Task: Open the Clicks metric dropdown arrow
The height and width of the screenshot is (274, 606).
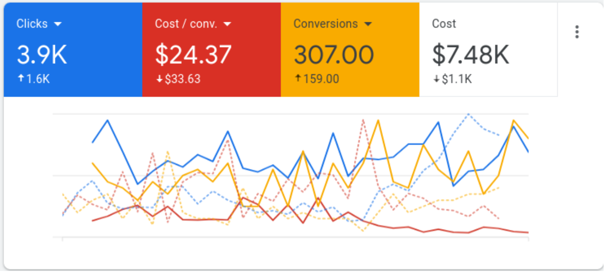Action: click(58, 24)
